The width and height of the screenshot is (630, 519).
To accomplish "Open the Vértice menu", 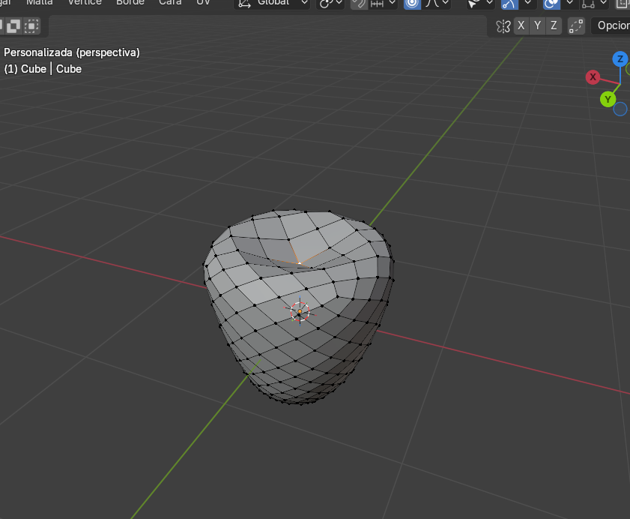I will pyautogui.click(x=84, y=2).
